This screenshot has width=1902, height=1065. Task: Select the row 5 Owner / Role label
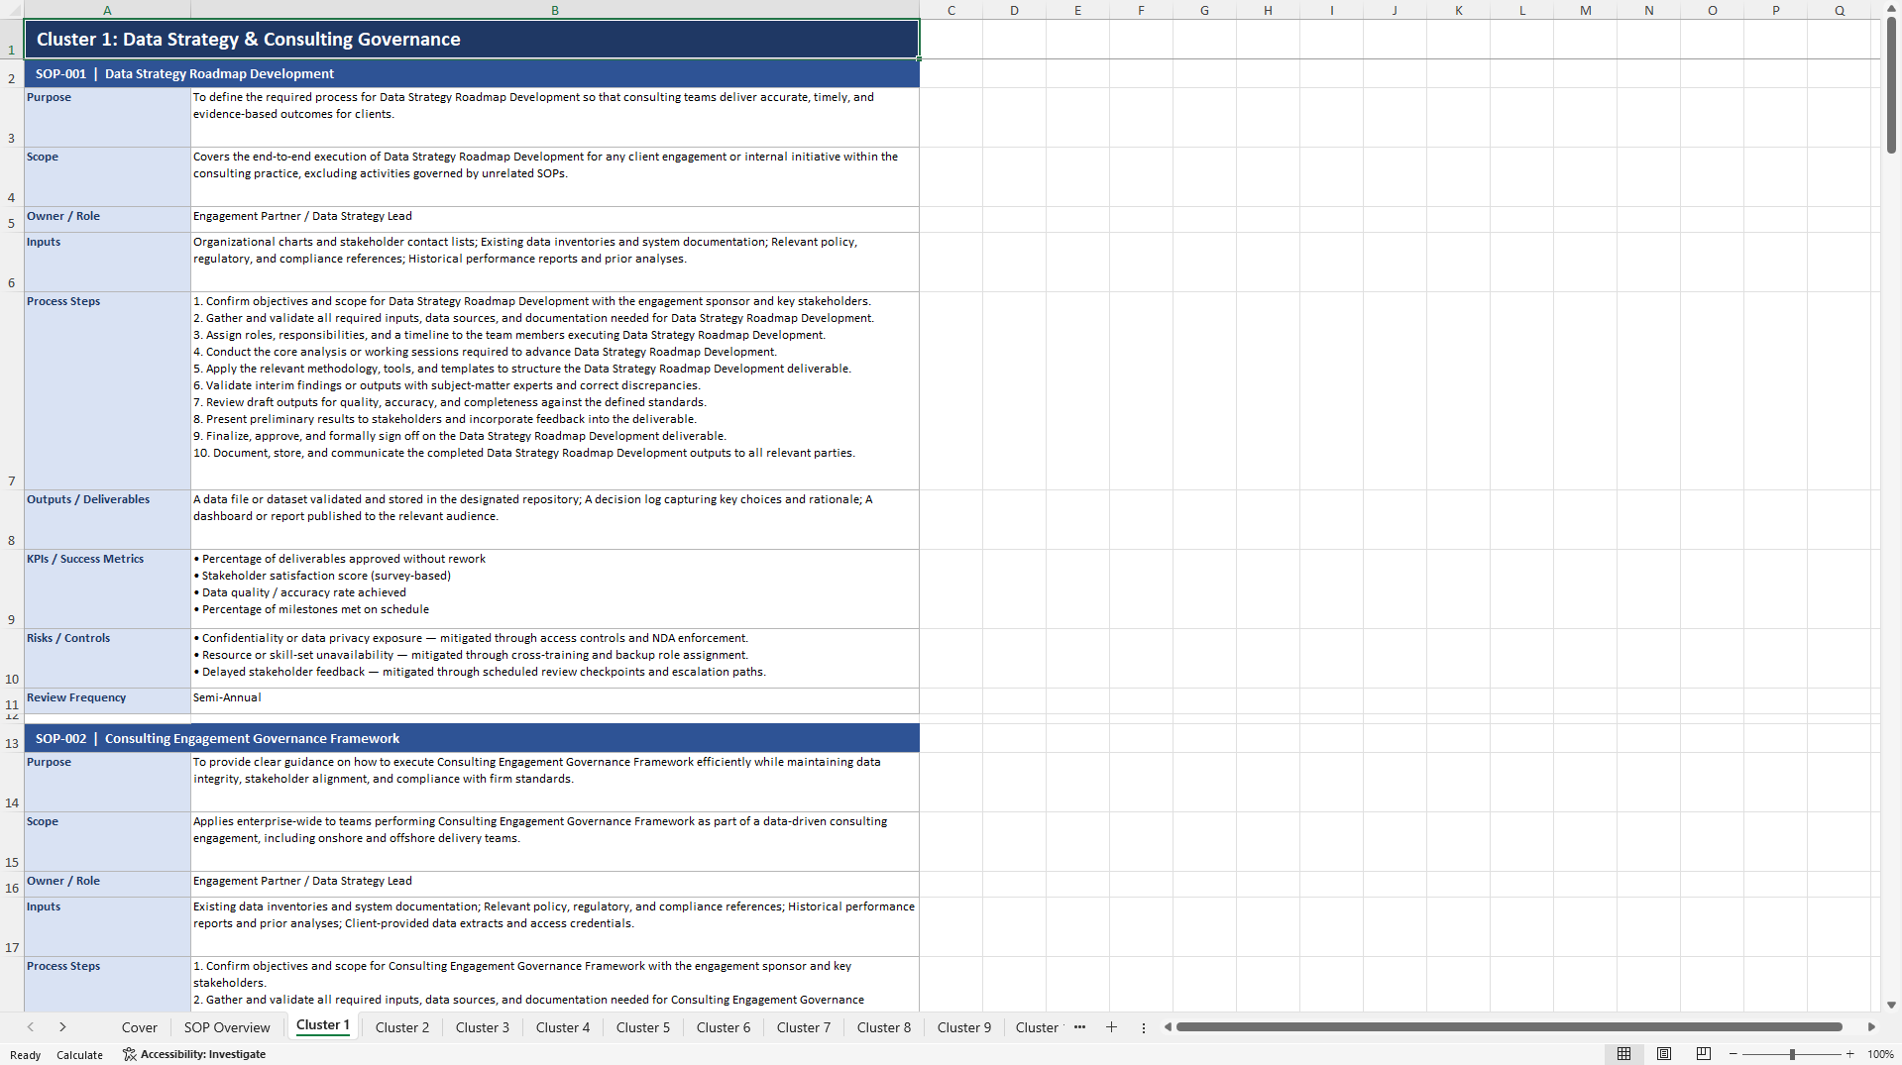(x=107, y=219)
